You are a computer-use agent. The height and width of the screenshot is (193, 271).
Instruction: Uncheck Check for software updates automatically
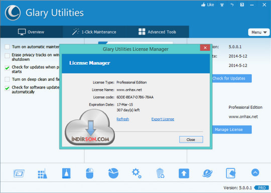pos(7,88)
